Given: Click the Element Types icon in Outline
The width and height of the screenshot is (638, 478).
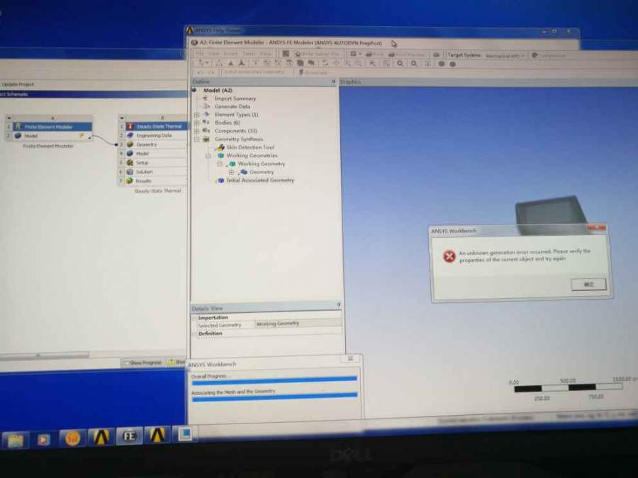Looking at the screenshot, I should pyautogui.click(x=206, y=115).
